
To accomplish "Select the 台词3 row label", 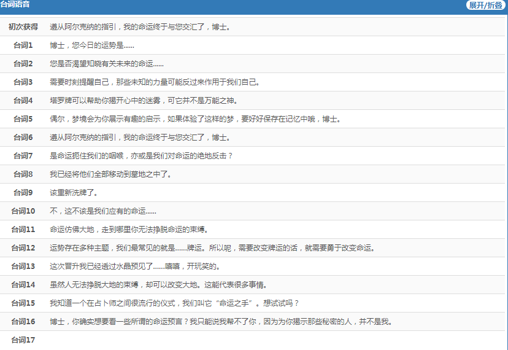I will 23,82.
